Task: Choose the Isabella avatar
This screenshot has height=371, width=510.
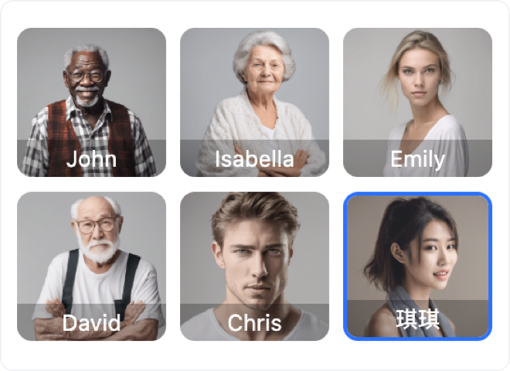Action: point(255,102)
